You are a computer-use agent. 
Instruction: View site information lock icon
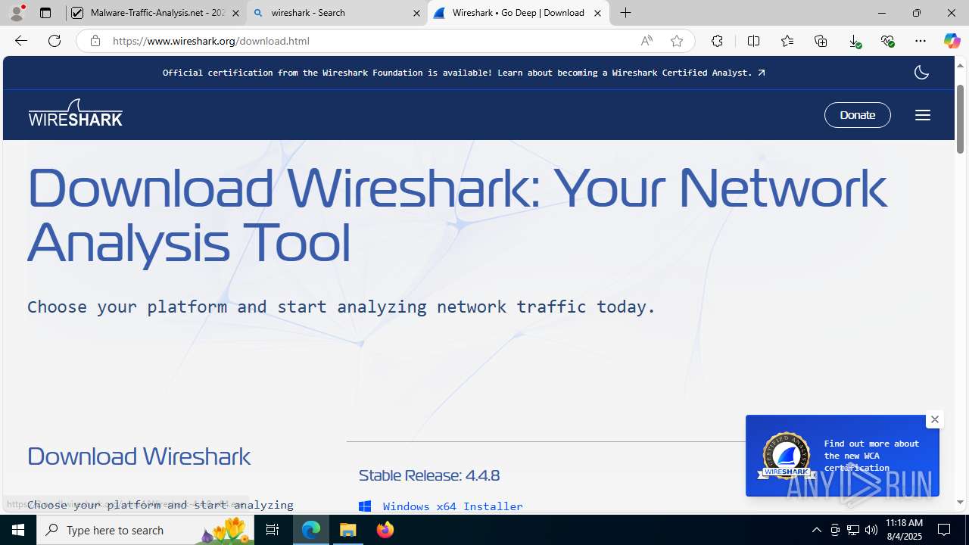95,41
